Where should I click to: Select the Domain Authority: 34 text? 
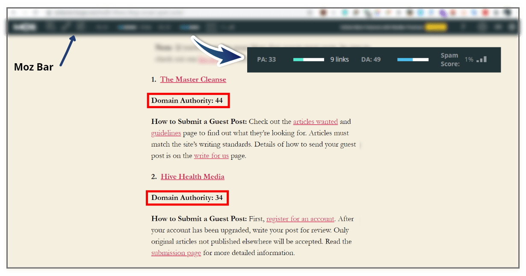coord(187,198)
